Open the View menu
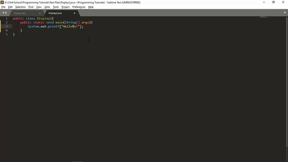The height and width of the screenshot is (162, 288). 39,7
